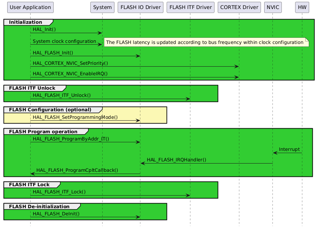
Task: Select the Interrupt message label
Action: click(289, 149)
